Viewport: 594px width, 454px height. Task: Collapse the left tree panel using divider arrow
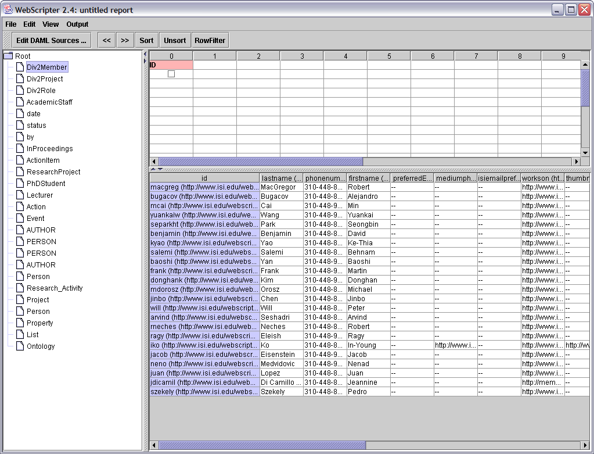coord(145,54)
